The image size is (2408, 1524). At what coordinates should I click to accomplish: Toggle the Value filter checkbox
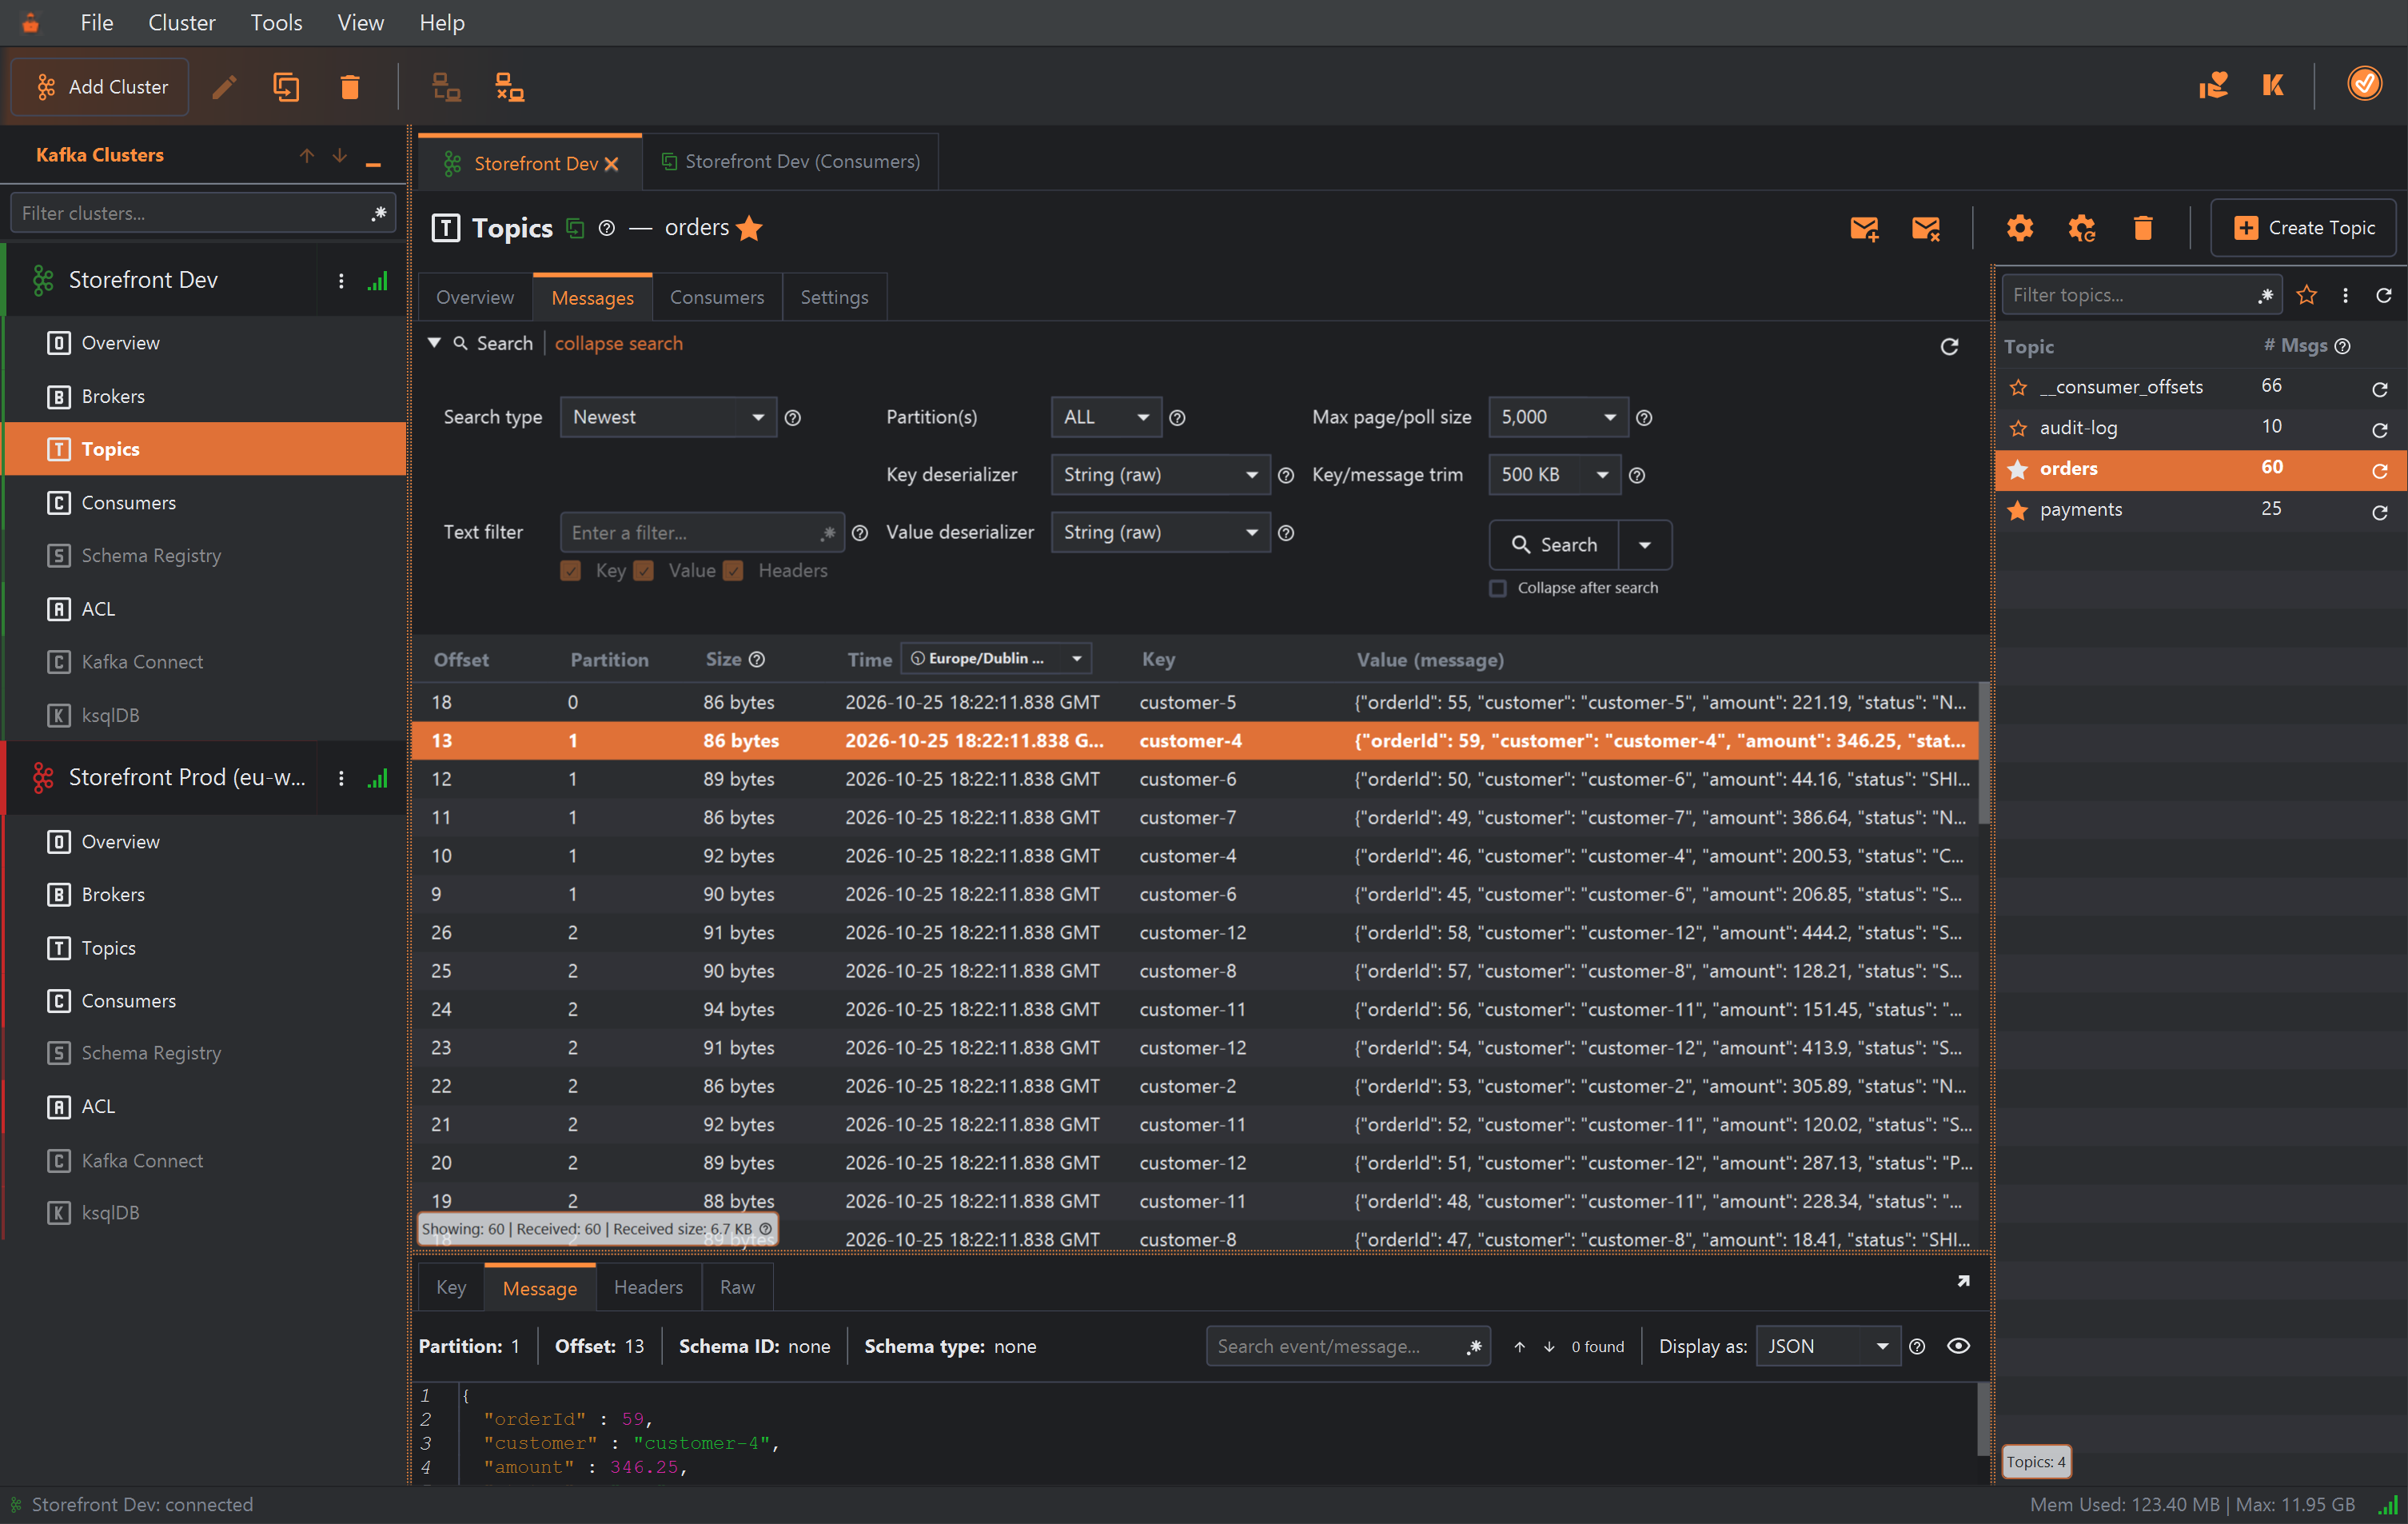pyautogui.click(x=644, y=571)
